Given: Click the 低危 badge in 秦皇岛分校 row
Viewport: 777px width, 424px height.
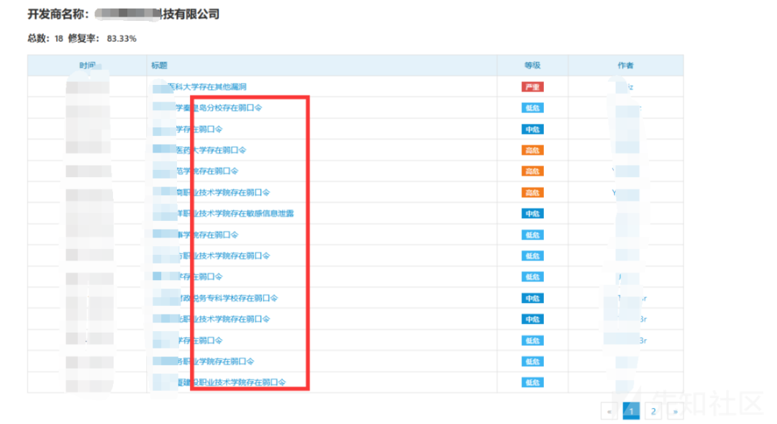Looking at the screenshot, I should 532,107.
